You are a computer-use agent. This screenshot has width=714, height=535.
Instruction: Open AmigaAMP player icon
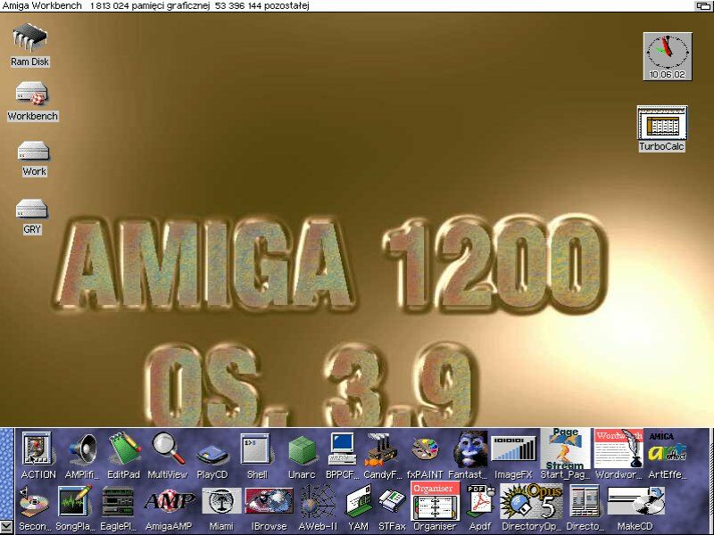[169, 507]
